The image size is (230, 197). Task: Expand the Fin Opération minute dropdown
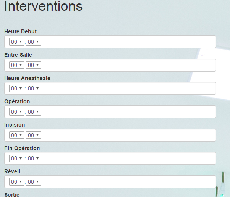(x=34, y=158)
